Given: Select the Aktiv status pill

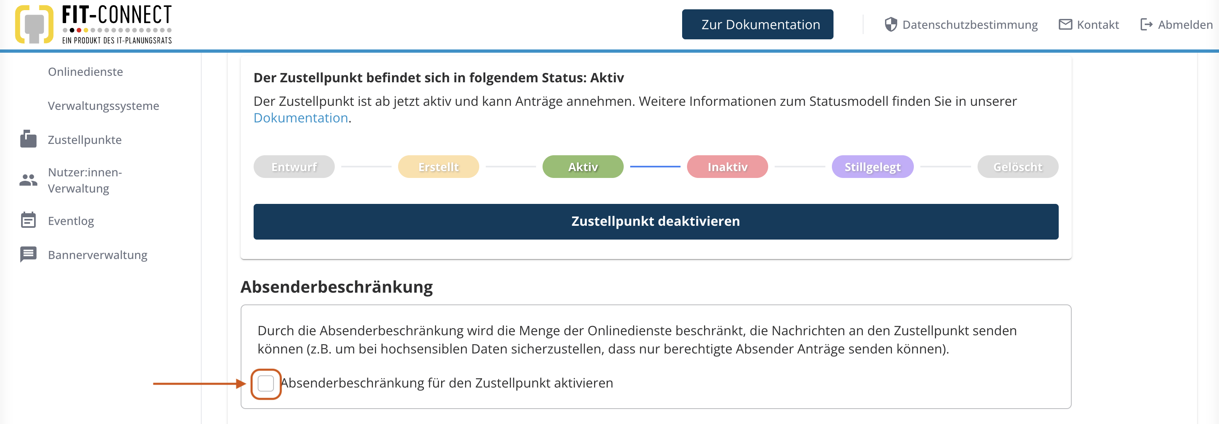Looking at the screenshot, I should [583, 166].
